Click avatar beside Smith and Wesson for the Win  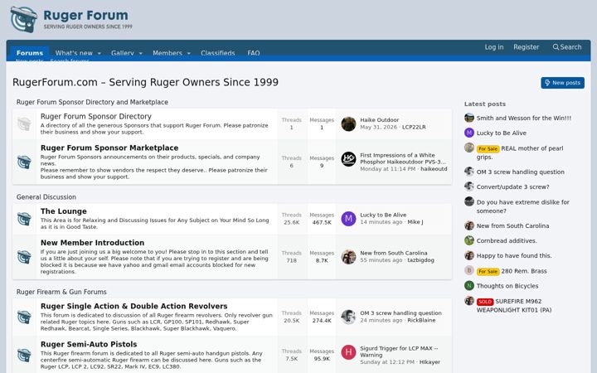coord(469,118)
